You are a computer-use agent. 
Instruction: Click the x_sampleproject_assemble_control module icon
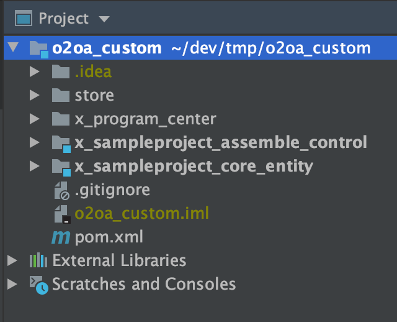pyautogui.click(x=61, y=144)
